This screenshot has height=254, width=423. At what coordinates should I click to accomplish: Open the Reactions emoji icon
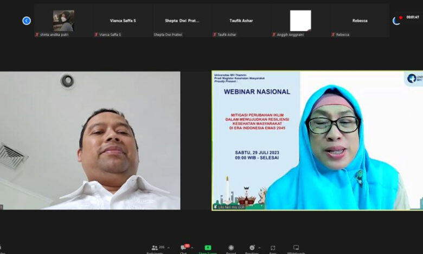252,248
